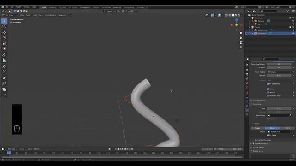Open the File menu
Viewport: 296px width, 166px height.
point(7,7)
